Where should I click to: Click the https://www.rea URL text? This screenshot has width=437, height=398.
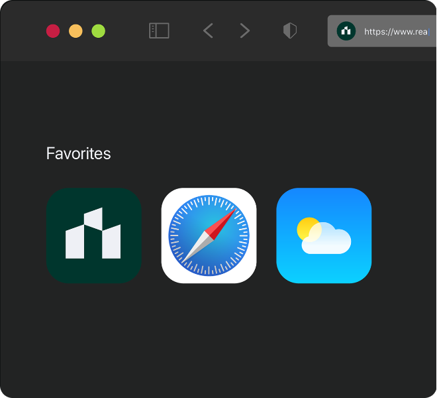click(x=395, y=31)
